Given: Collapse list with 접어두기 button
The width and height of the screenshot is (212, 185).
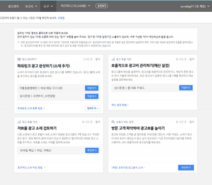Looking at the screenshot, I should (93, 108).
